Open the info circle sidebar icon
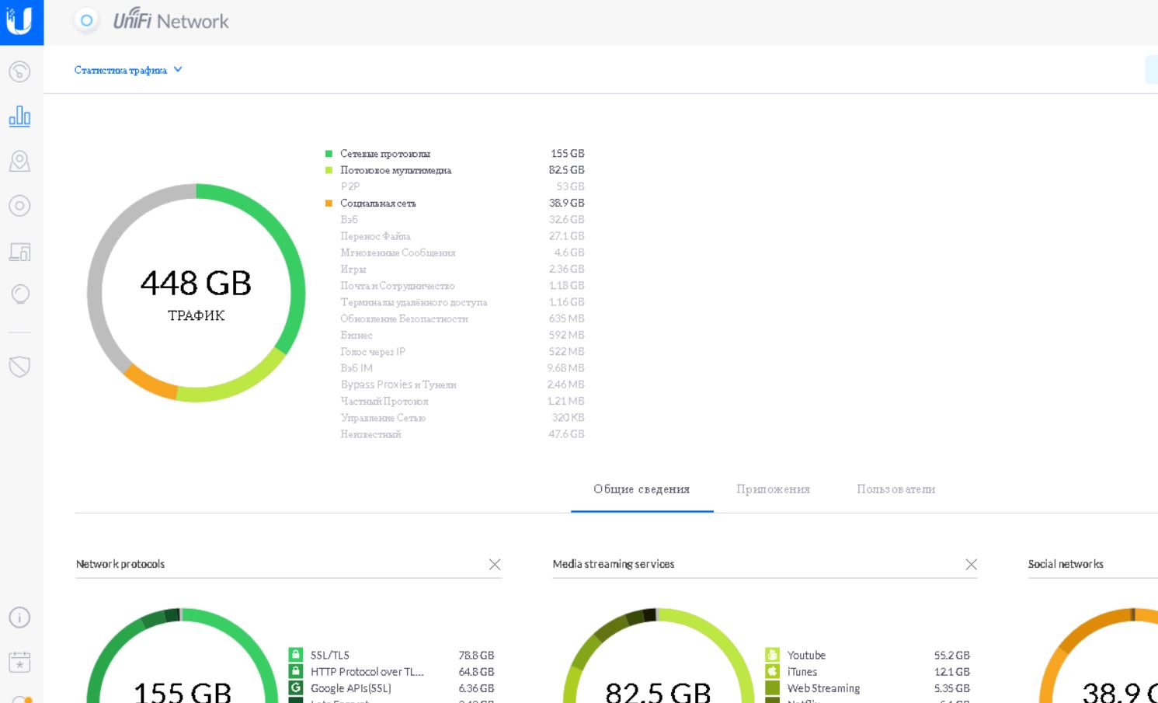1158x703 pixels. pos(19,618)
